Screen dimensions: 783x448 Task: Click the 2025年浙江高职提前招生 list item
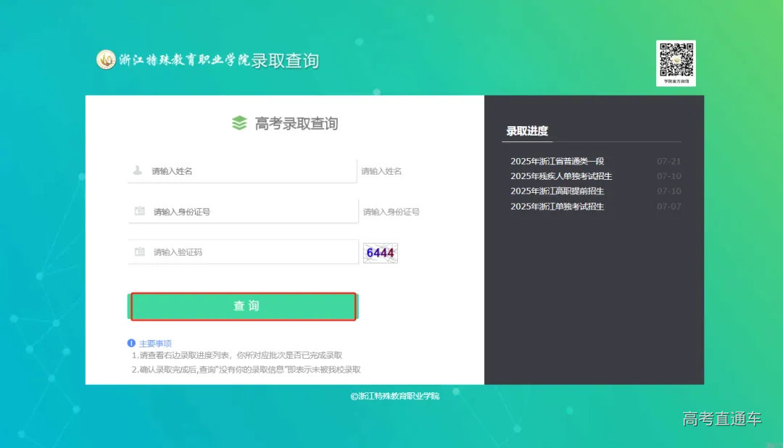click(558, 191)
